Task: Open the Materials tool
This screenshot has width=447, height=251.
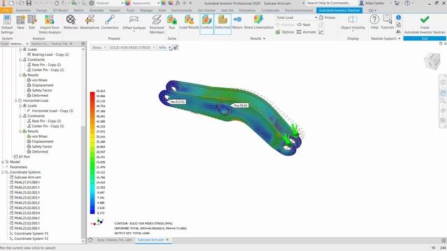Action: point(71,23)
